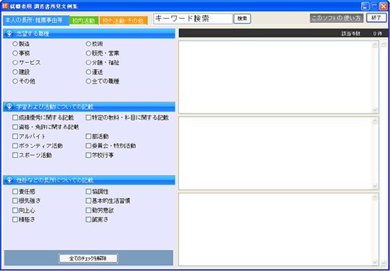Viewport: 390px width, 271px height.
Task: Check 成績優秀に関する記載
Action: pos(15,117)
